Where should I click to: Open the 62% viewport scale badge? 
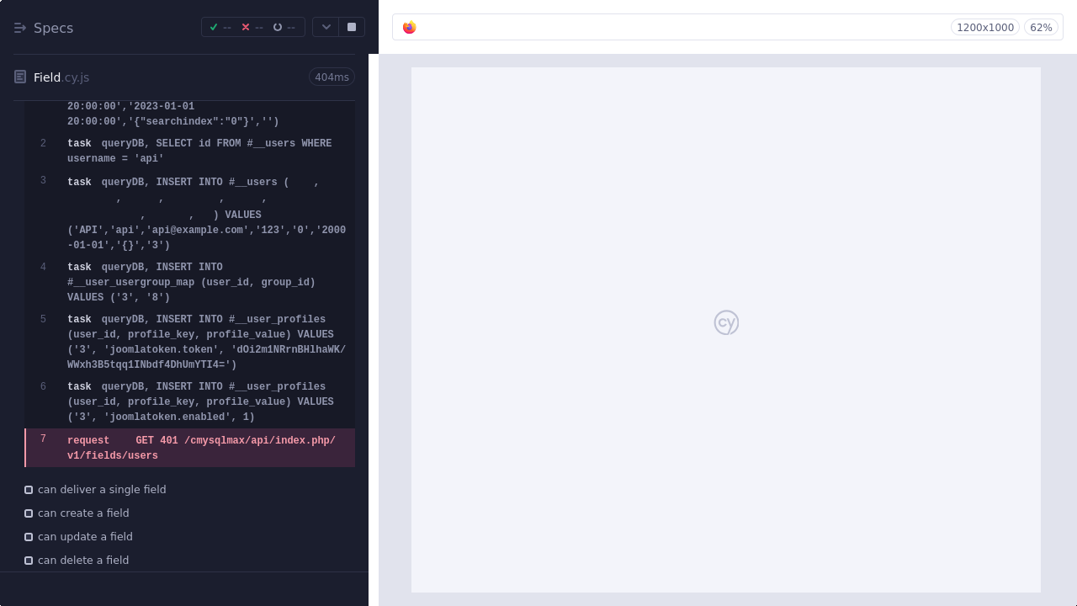[1041, 28]
